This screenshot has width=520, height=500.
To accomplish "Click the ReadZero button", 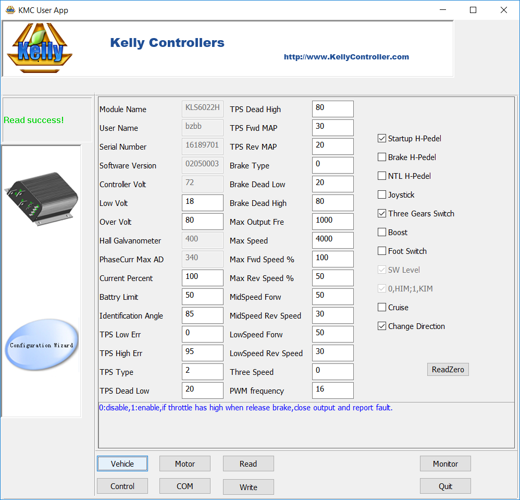I will point(448,369).
